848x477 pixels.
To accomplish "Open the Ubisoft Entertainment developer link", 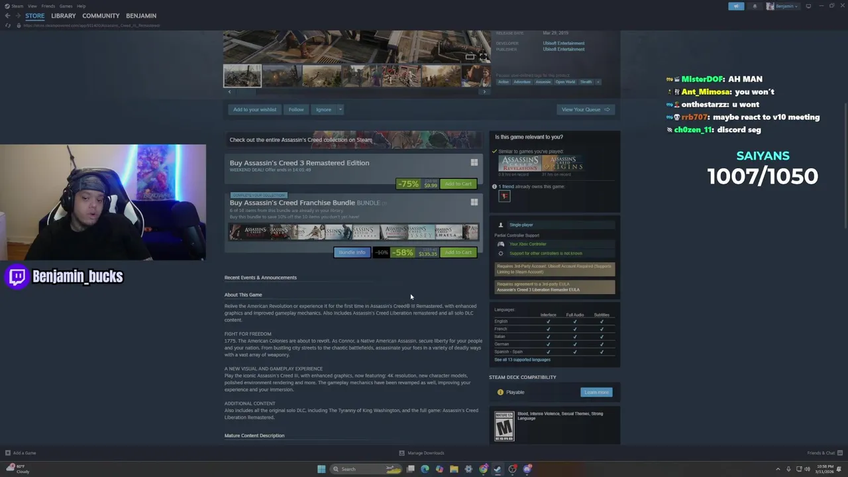I will pyautogui.click(x=564, y=43).
